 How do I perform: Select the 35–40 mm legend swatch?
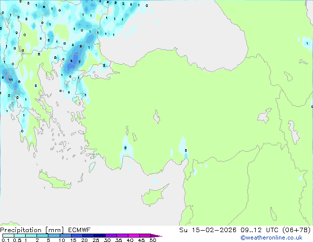tap(122, 236)
